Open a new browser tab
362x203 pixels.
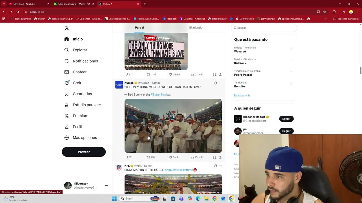pyautogui.click(x=145, y=4)
